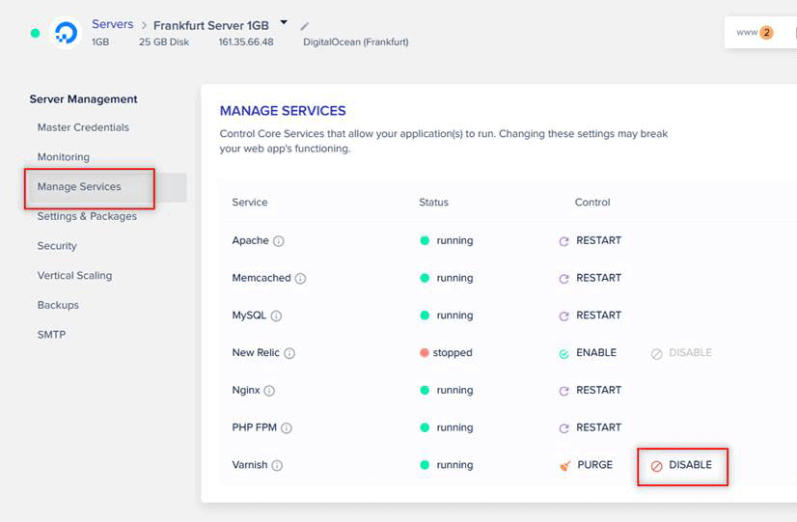Open Monitoring in the sidebar

coord(63,157)
